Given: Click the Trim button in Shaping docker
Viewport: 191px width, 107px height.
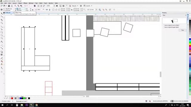Looking at the screenshot, I should (x=182, y=30).
